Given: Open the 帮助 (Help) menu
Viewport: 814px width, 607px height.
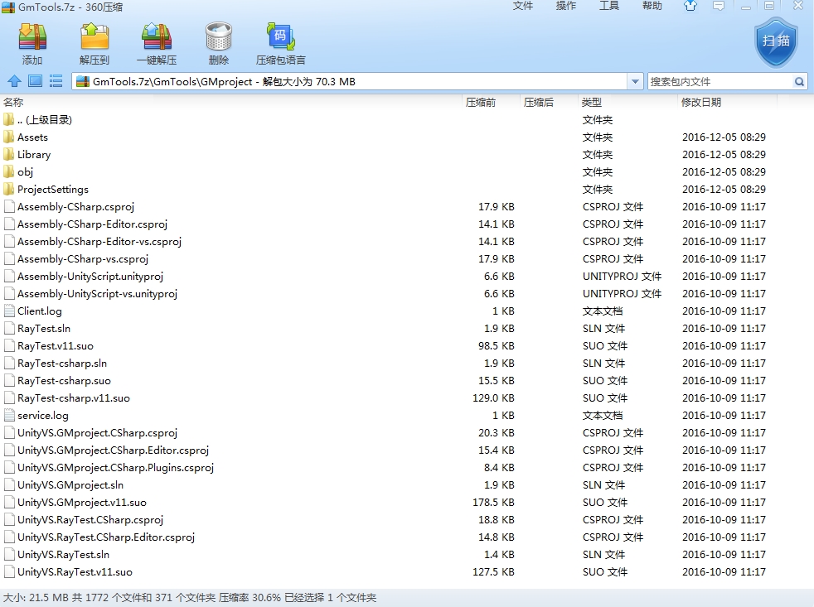Looking at the screenshot, I should pos(652,7).
